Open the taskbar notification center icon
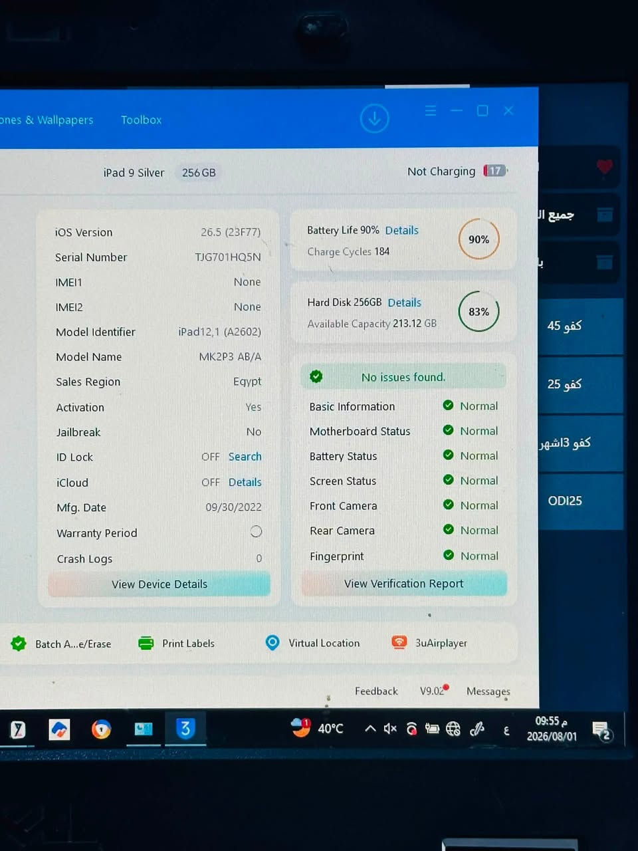 tap(602, 730)
